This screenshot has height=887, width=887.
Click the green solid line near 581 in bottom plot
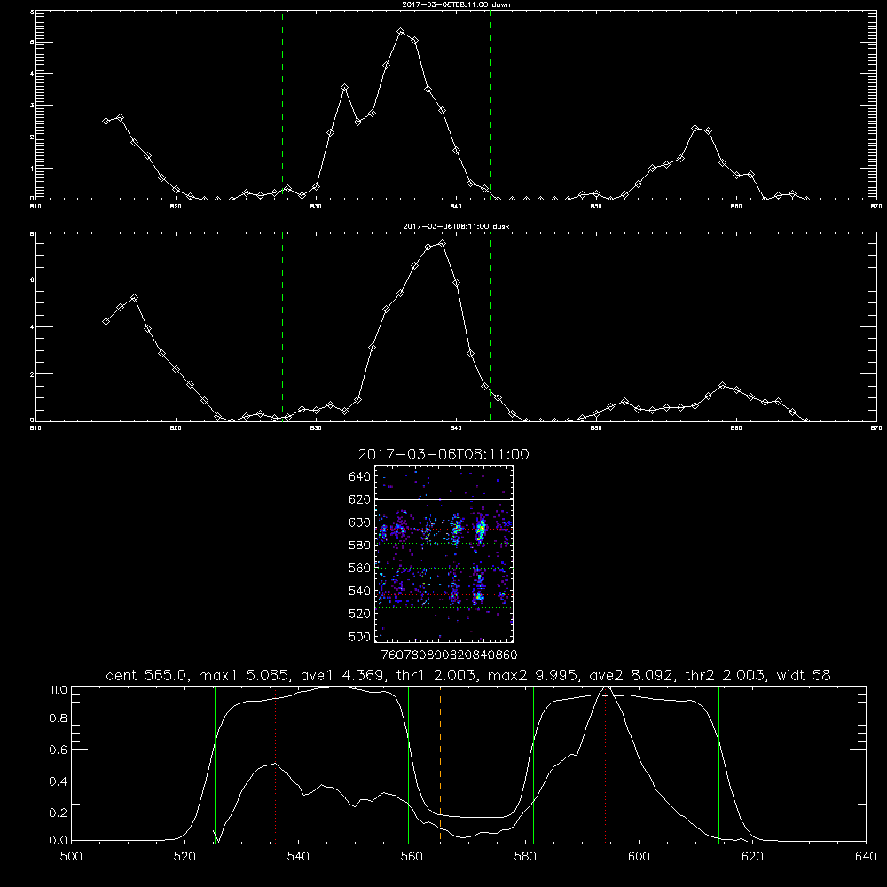coord(533,764)
